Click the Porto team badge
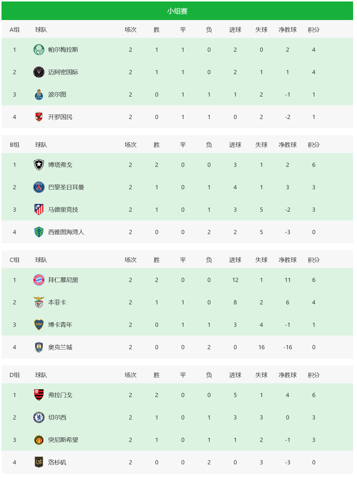The height and width of the screenshot is (479, 357). [39, 94]
